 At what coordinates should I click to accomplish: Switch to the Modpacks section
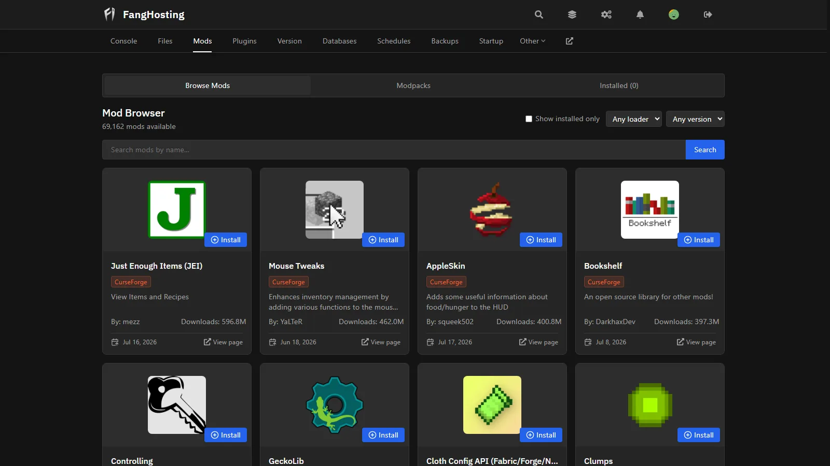tap(413, 85)
